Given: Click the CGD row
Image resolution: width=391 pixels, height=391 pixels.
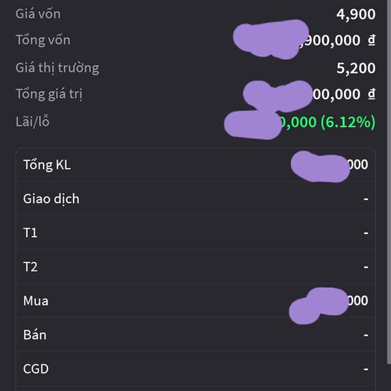Looking at the screenshot, I should (x=195, y=369).
